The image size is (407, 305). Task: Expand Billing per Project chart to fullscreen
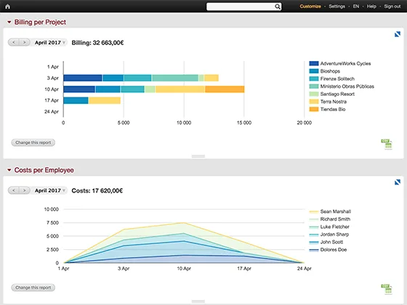tap(397, 34)
